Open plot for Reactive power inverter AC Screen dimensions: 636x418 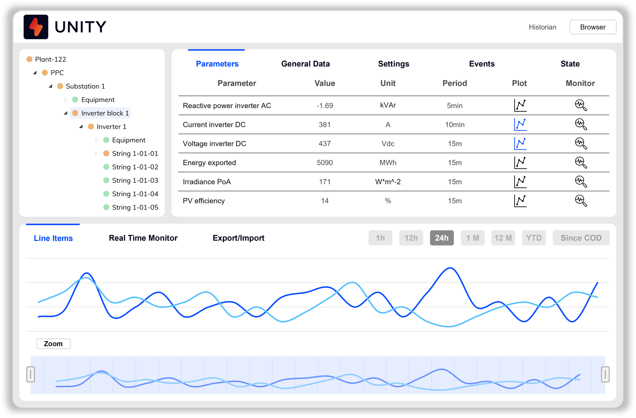(x=520, y=105)
